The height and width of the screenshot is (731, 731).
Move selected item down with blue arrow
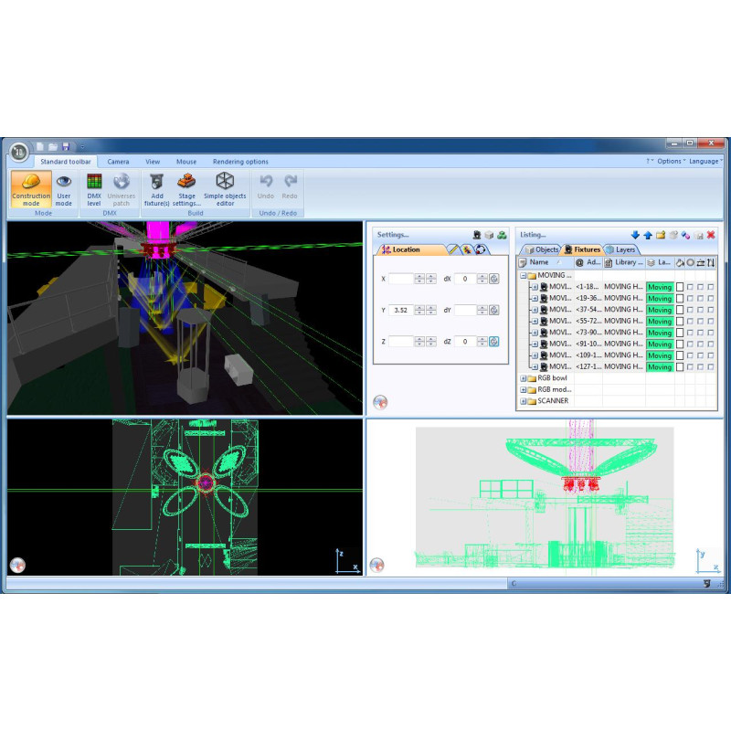click(635, 235)
